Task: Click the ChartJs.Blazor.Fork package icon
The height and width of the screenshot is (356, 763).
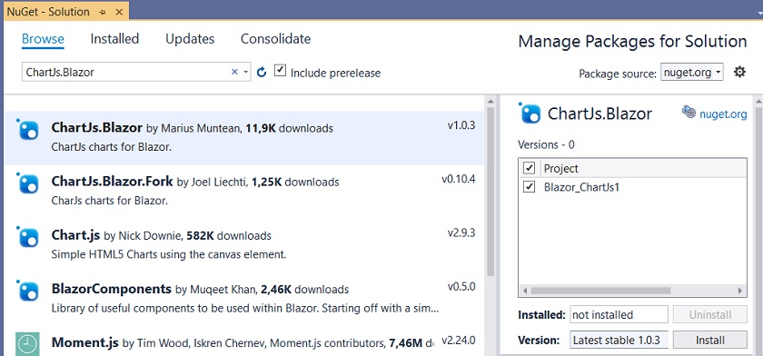Action: click(27, 183)
